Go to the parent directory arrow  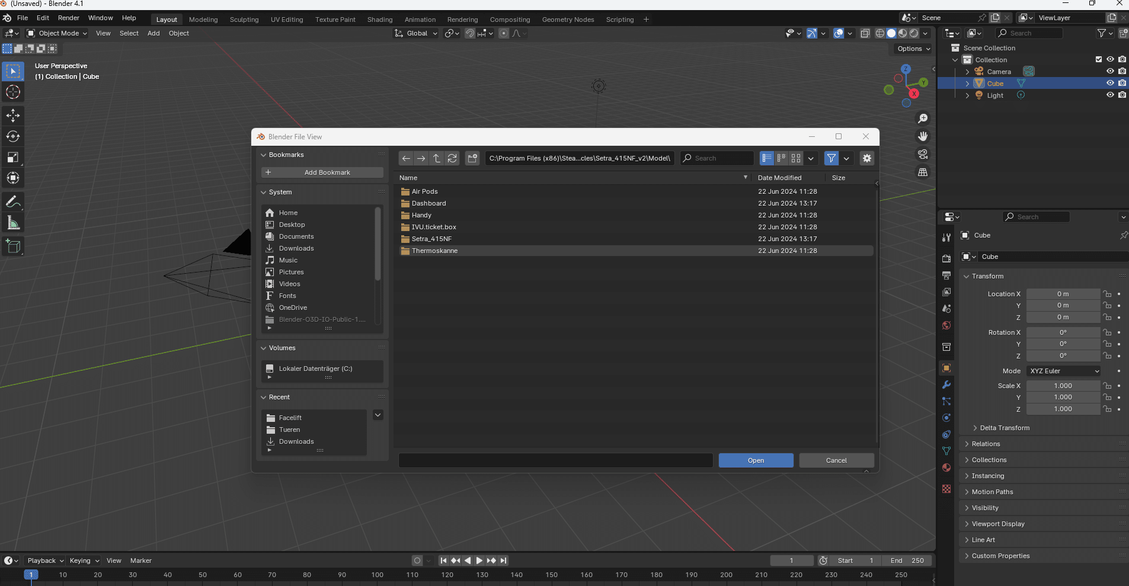click(437, 158)
